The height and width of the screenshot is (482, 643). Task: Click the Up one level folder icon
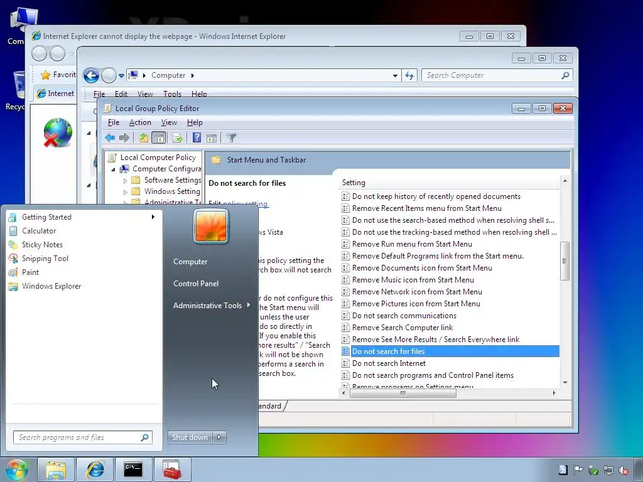coord(144,137)
